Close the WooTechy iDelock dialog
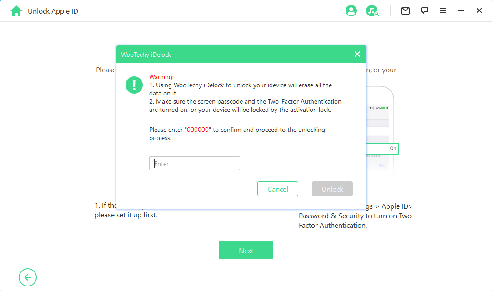The image size is (492, 291). click(x=357, y=54)
